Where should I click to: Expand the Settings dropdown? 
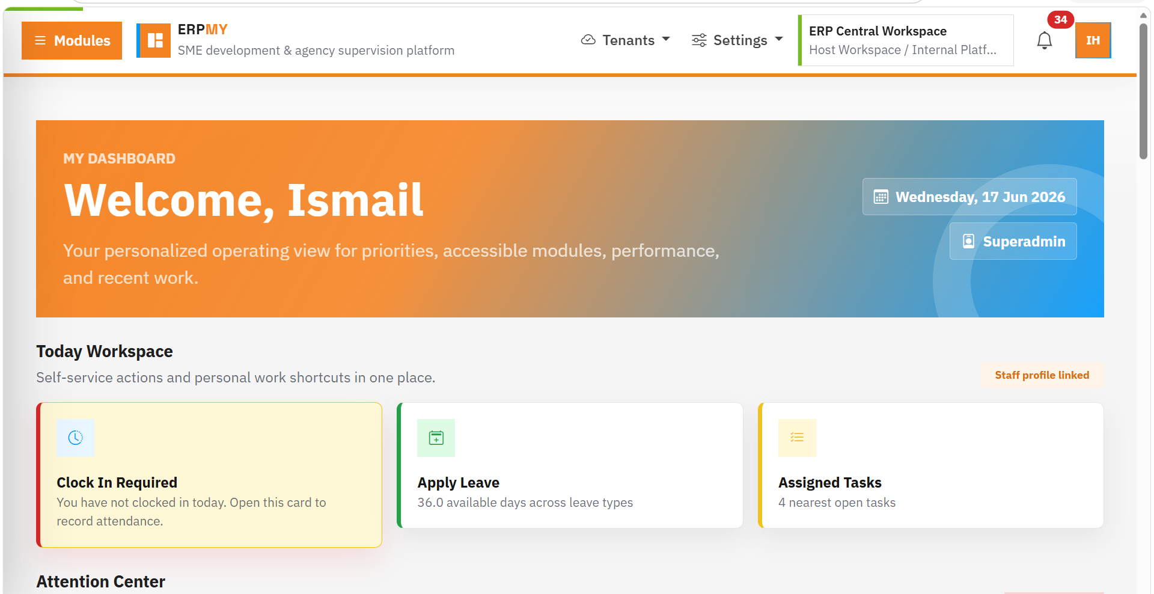point(737,40)
